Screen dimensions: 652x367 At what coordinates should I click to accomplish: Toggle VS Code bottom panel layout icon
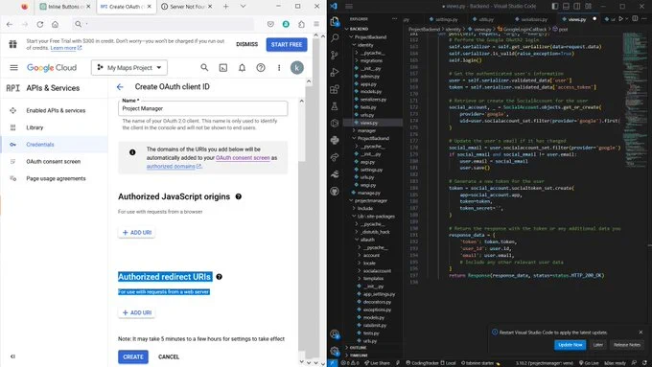pos(566,7)
